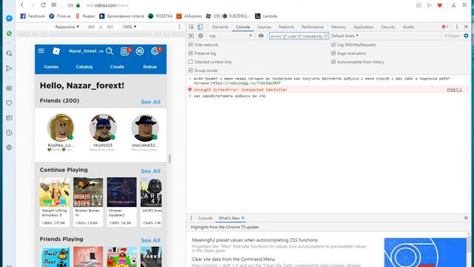This screenshot has height=267, width=474.
Task: Toggle Log XMLHttpRequests checkbox
Action: pos(333,44)
